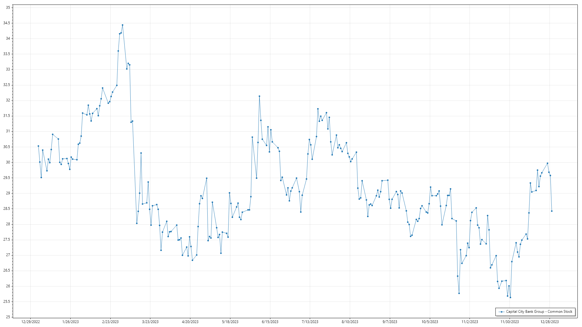Click the last data point at 28.4
582x327 pixels.
pyautogui.click(x=552, y=211)
